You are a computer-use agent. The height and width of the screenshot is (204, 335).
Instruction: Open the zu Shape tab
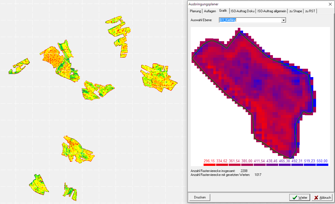295,11
